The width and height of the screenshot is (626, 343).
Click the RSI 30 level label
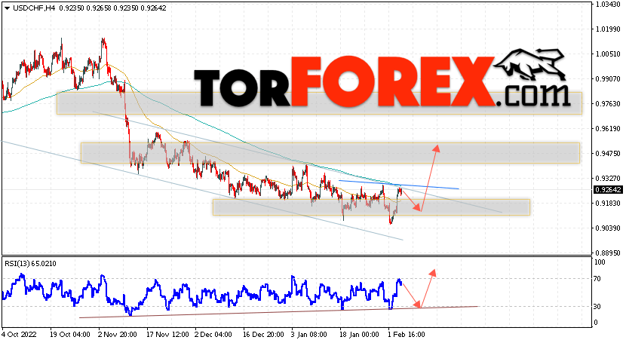point(597,306)
